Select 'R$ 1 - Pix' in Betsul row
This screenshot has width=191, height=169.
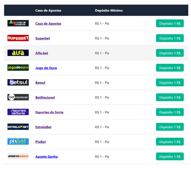pyautogui.click(x=102, y=83)
